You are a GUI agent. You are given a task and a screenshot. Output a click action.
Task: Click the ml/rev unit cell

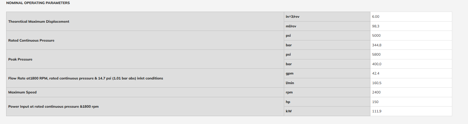click(327, 26)
